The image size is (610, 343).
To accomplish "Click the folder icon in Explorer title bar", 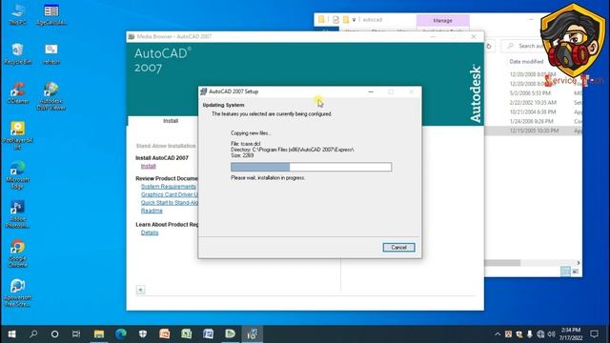I will click(321, 19).
